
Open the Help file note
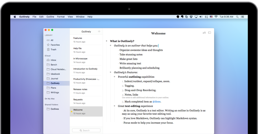[x=86, y=50]
